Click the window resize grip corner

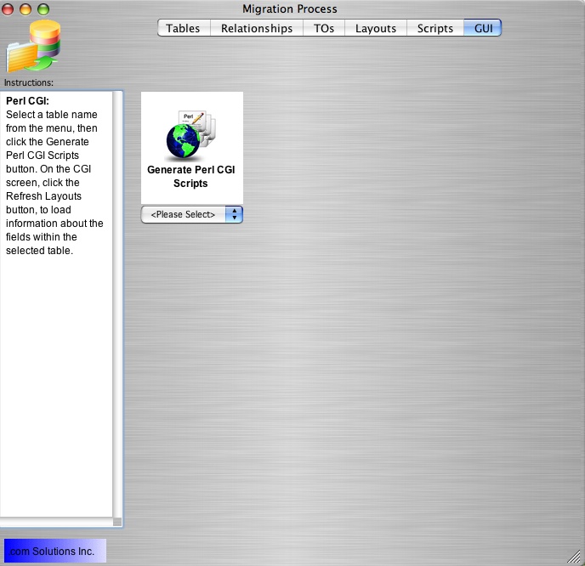(576, 557)
